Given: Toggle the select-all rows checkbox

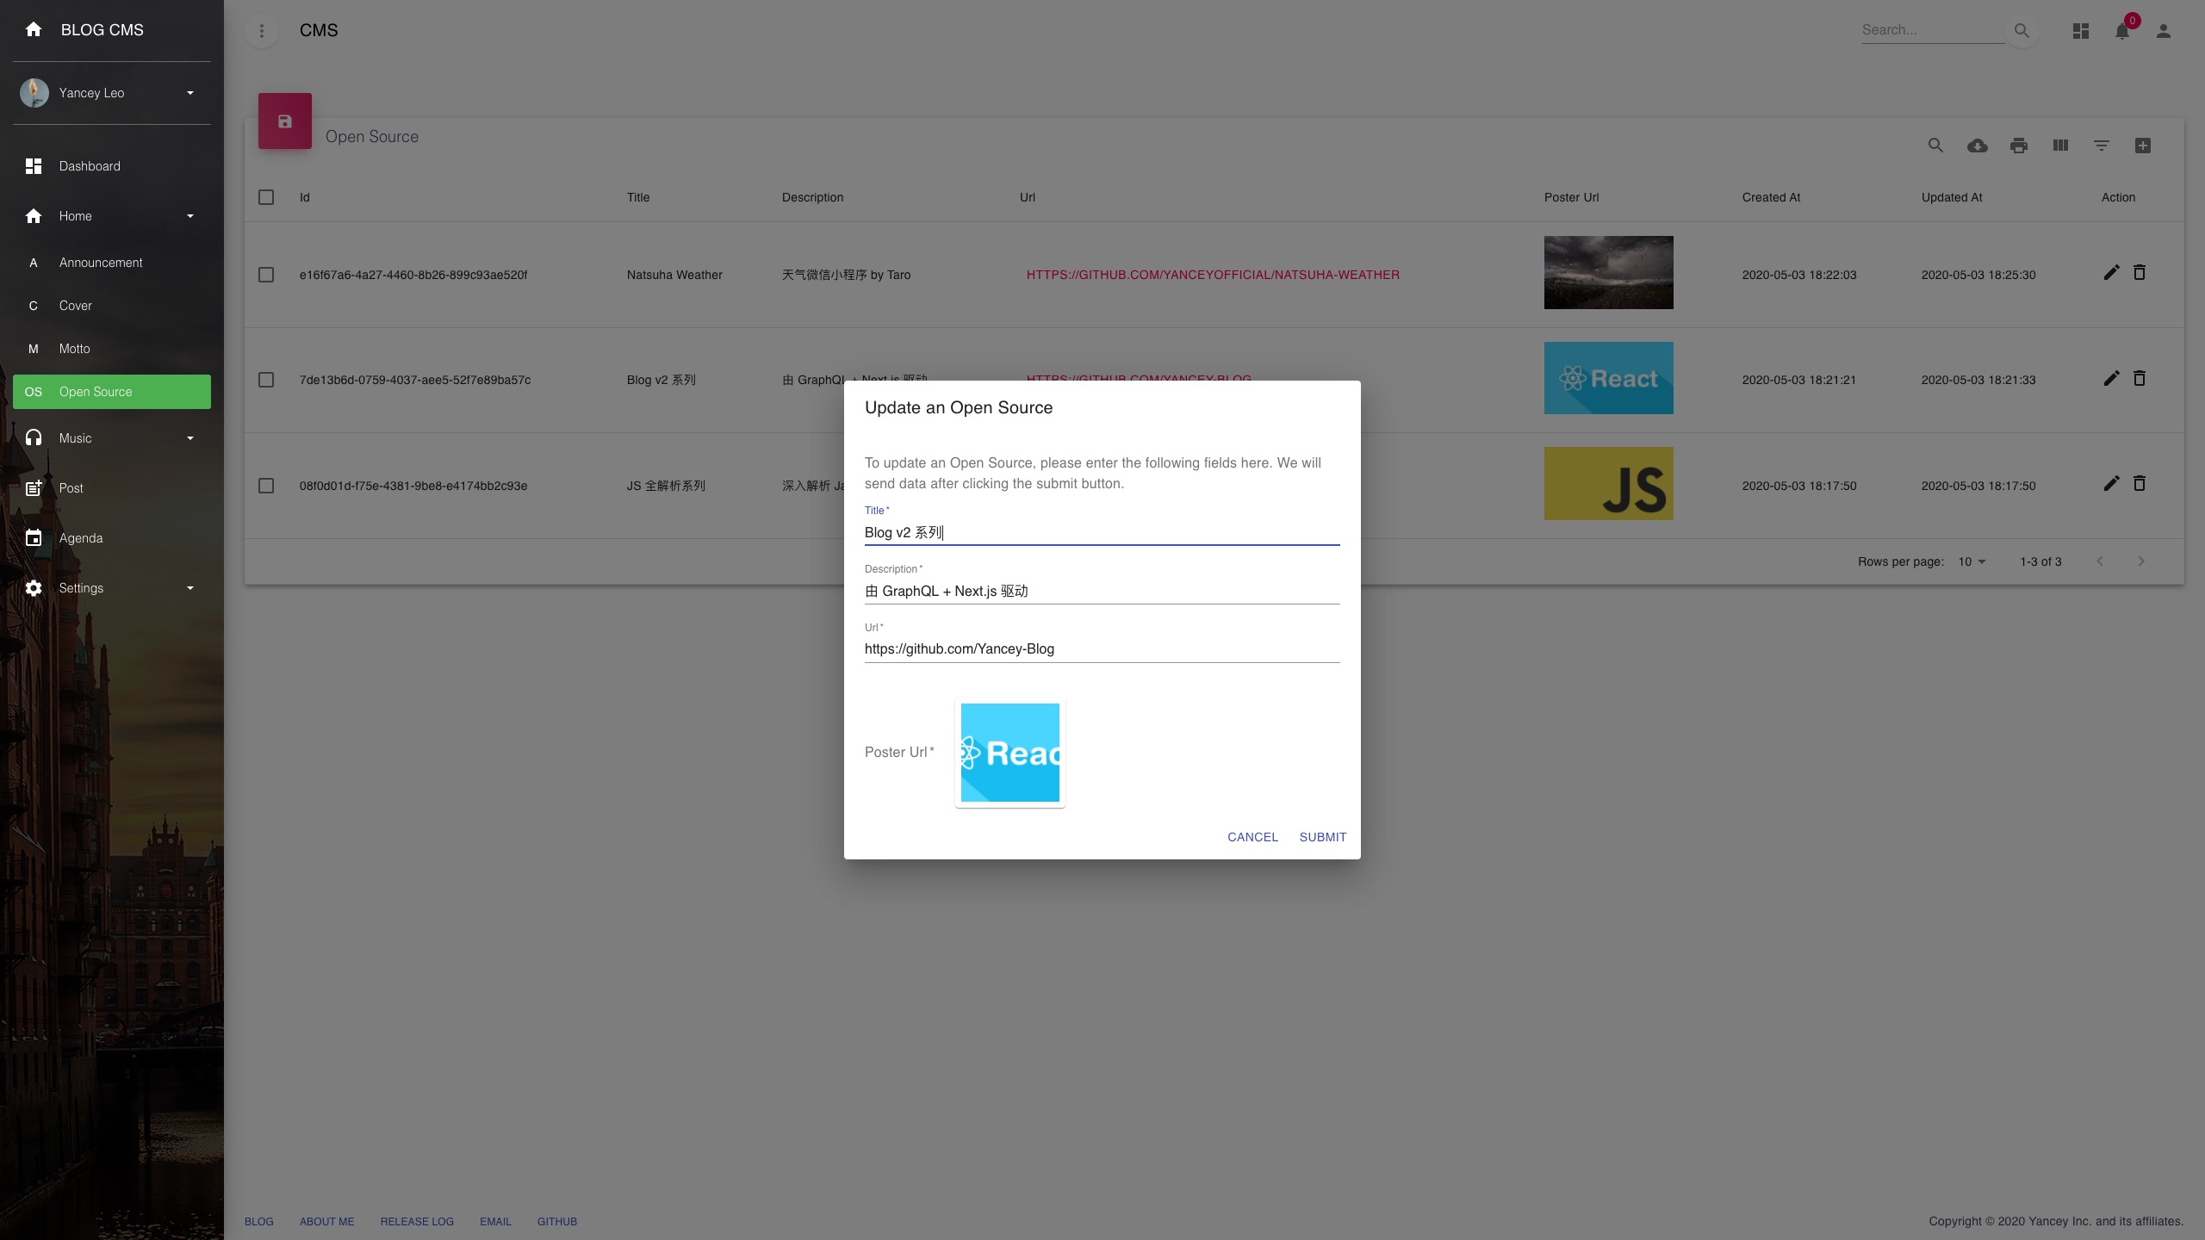Looking at the screenshot, I should 266,197.
